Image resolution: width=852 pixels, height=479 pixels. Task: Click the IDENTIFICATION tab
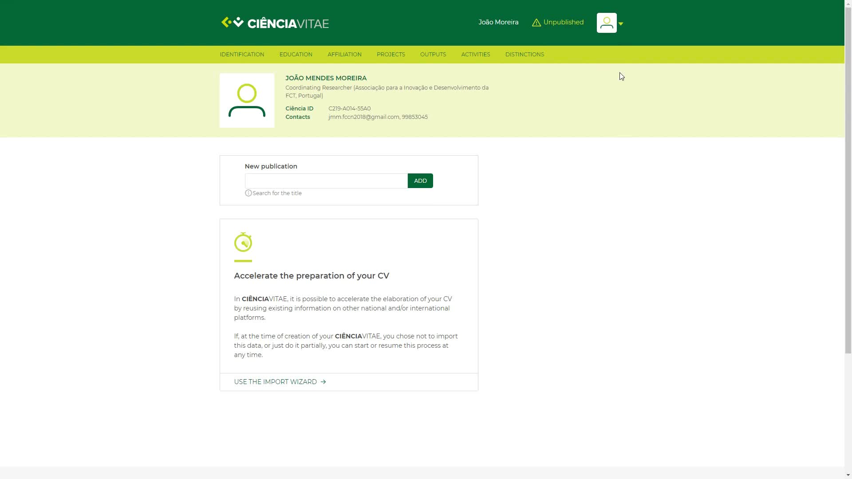[242, 55]
